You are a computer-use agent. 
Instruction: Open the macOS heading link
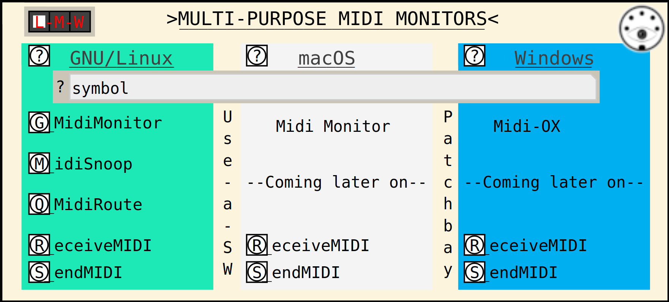327,59
